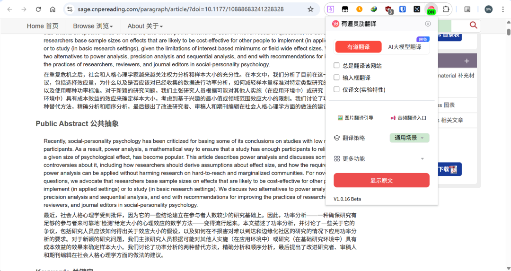Open the Browse 浏览 dropdown menu
511x271 pixels.
pyautogui.click(x=93, y=26)
